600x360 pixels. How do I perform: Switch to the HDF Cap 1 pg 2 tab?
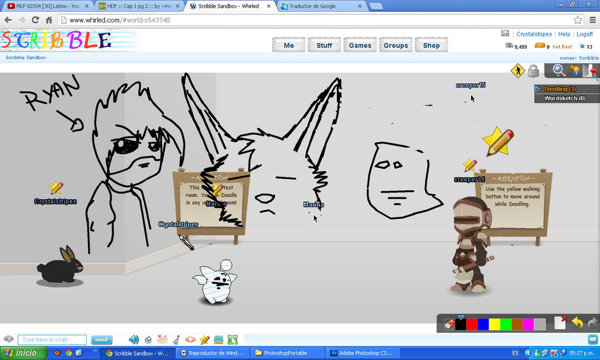tap(138, 6)
